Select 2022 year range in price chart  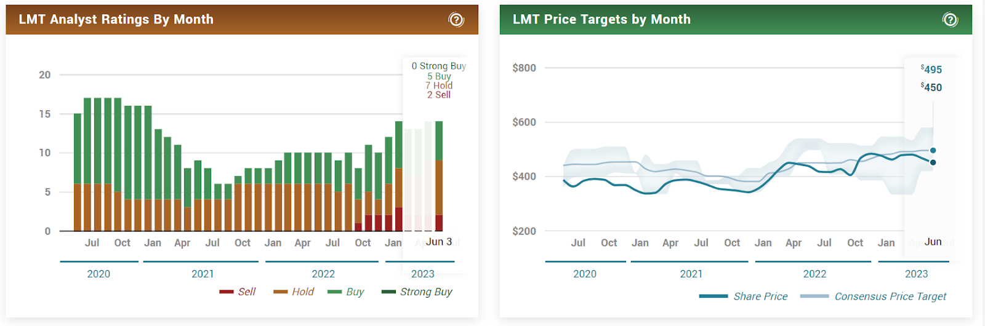(814, 274)
